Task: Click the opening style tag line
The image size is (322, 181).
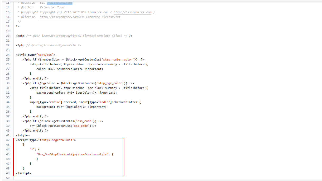Action: [35, 55]
